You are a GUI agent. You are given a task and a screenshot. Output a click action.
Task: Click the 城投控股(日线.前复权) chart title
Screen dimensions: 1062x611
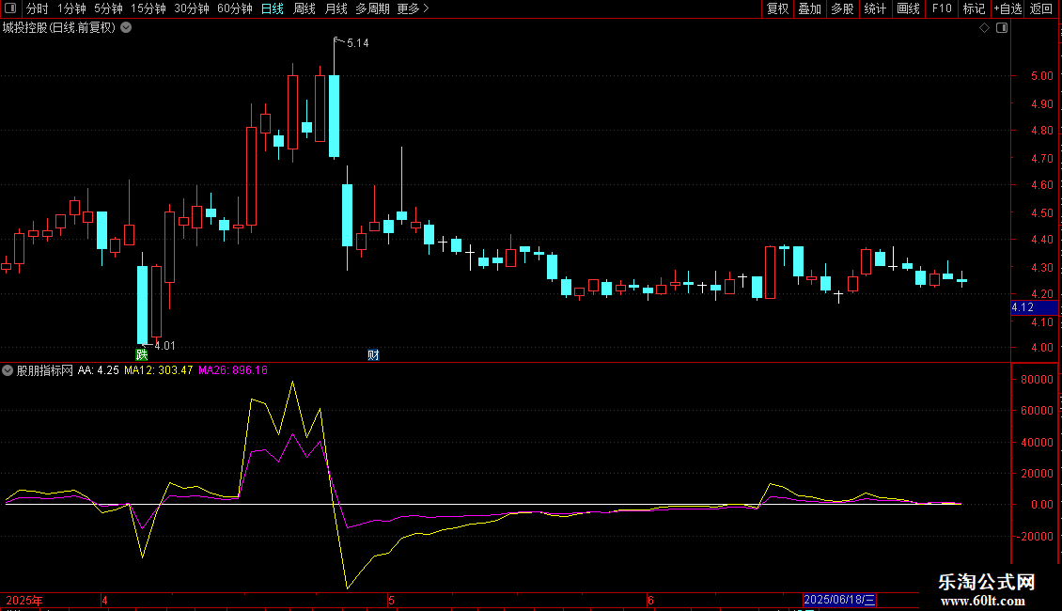[59, 28]
